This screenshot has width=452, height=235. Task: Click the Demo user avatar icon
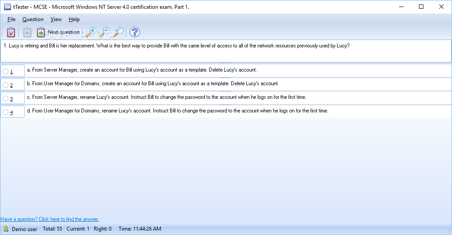click(6, 229)
